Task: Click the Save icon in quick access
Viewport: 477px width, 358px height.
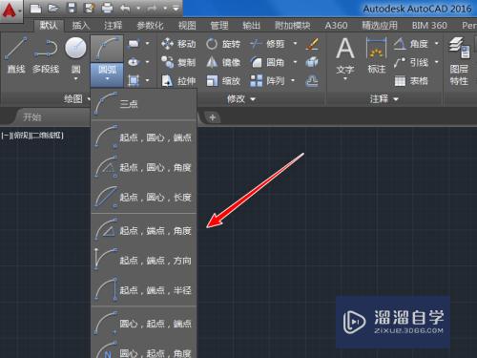Action: point(72,9)
